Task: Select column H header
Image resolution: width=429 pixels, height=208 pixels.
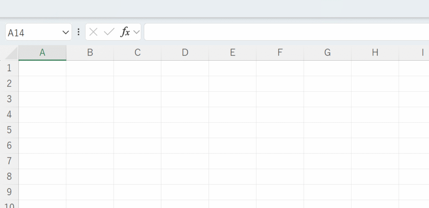Action: [375, 53]
